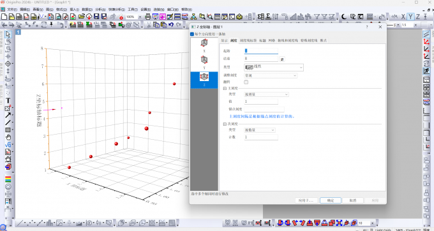Toggle 每个方向使用一条轴 checkbox
This screenshot has width=434, height=231.
coord(192,34)
